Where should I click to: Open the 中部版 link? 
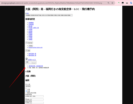(x=30, y=29)
